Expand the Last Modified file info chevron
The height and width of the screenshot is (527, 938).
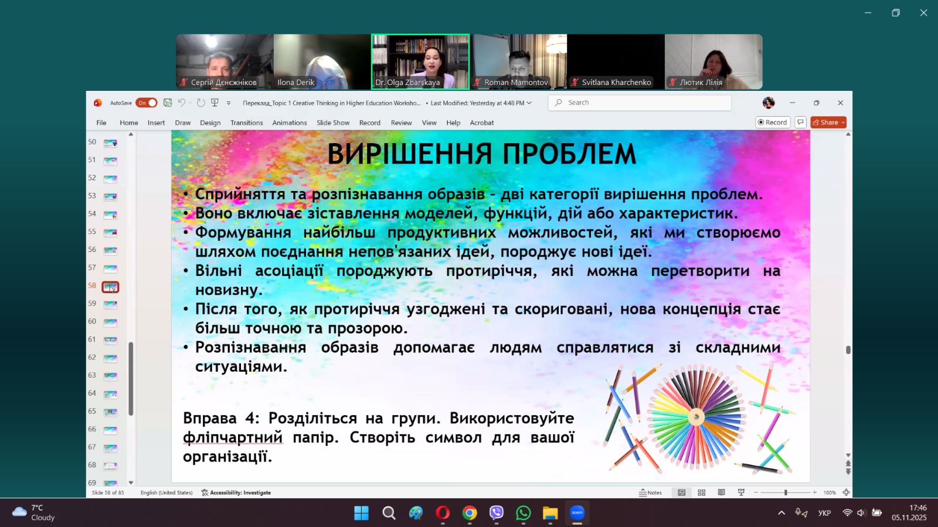[529, 103]
